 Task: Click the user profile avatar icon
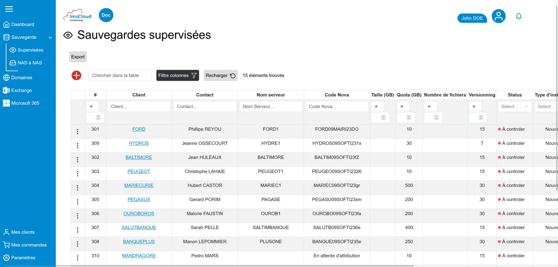click(498, 16)
